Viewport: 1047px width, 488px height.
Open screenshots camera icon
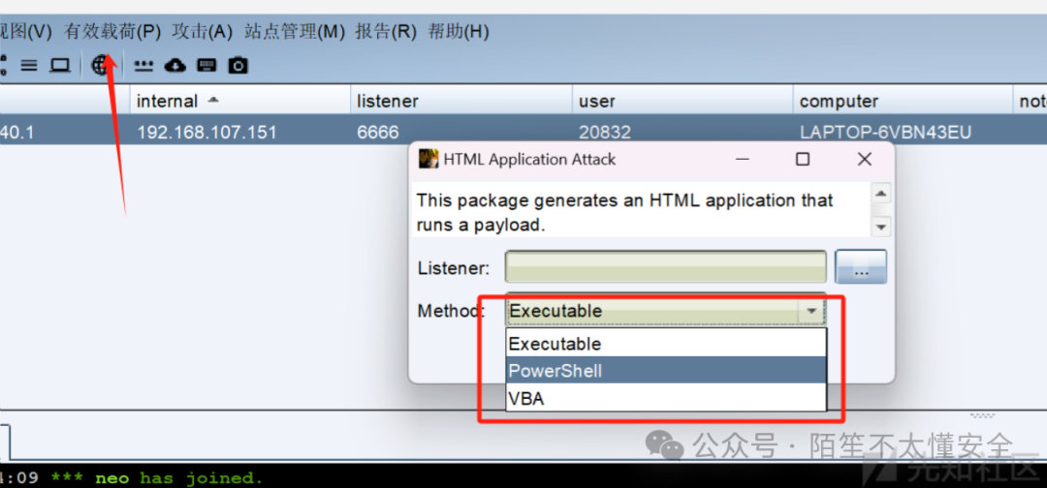pyautogui.click(x=238, y=65)
